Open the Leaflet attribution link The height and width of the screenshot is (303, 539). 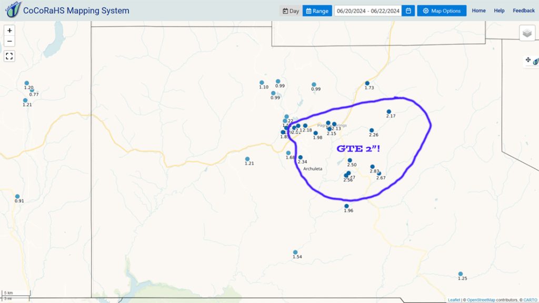(x=454, y=300)
